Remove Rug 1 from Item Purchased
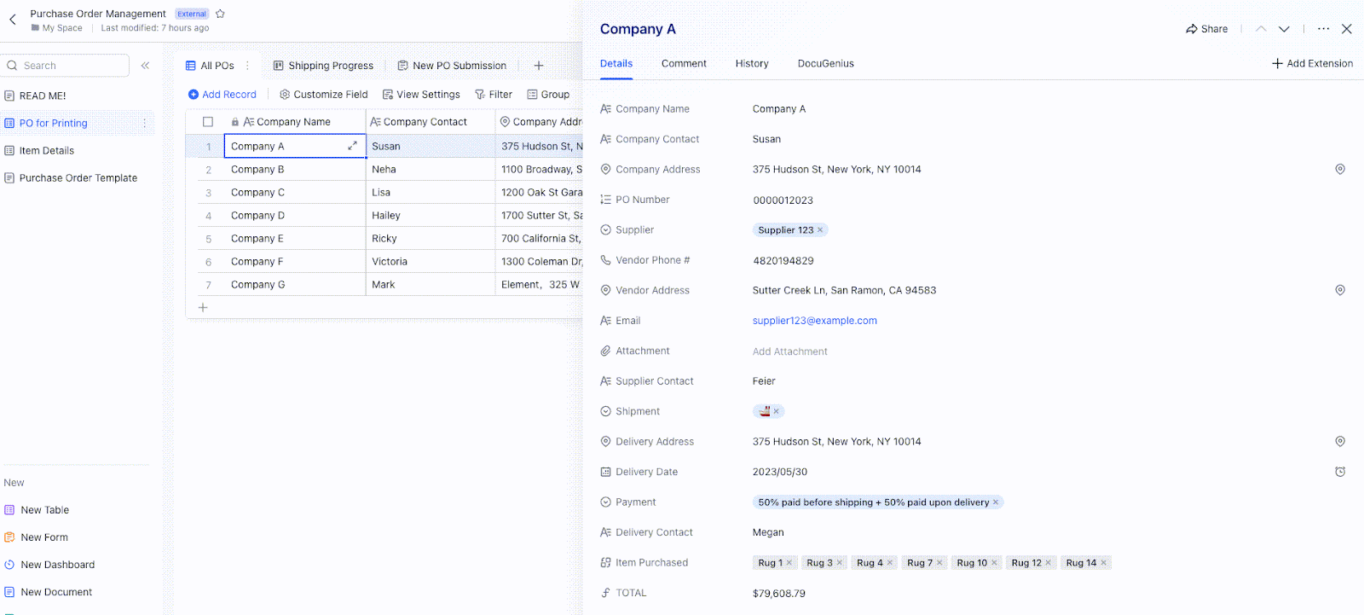Image resolution: width=1364 pixels, height=615 pixels. click(789, 563)
